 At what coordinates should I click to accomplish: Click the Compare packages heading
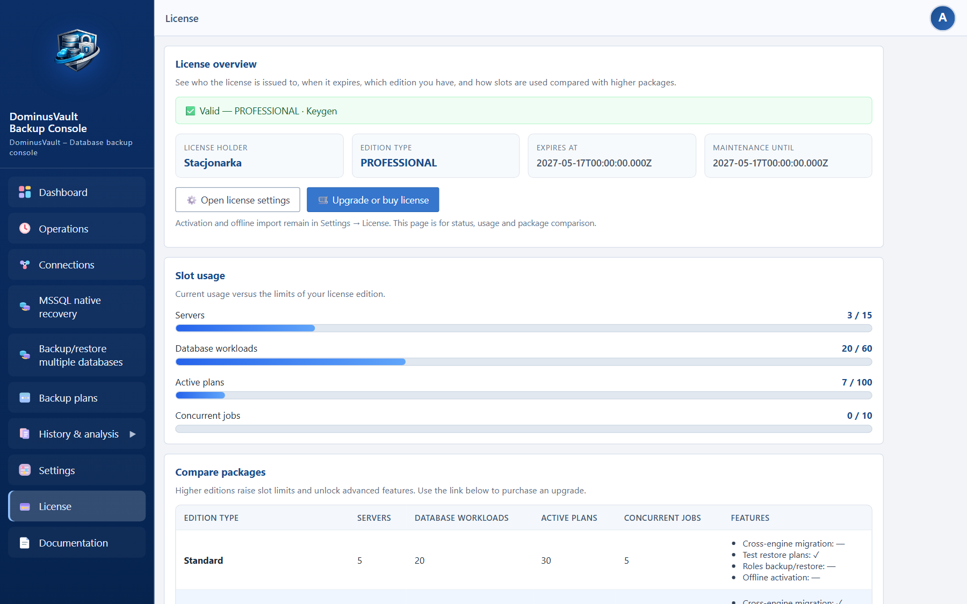[x=220, y=472]
